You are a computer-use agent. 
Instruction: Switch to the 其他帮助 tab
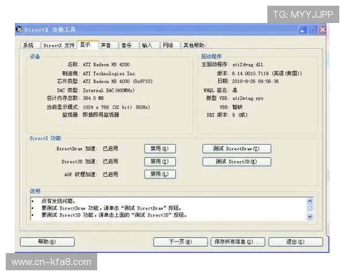tap(194, 45)
